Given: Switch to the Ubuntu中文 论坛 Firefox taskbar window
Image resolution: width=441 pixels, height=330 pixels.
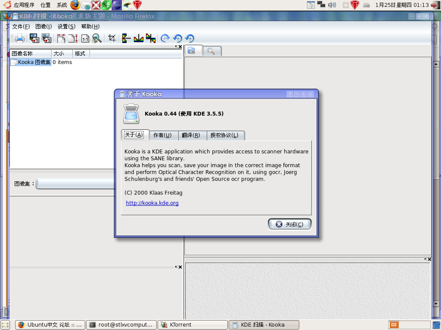Looking at the screenshot, I should [x=50, y=325].
